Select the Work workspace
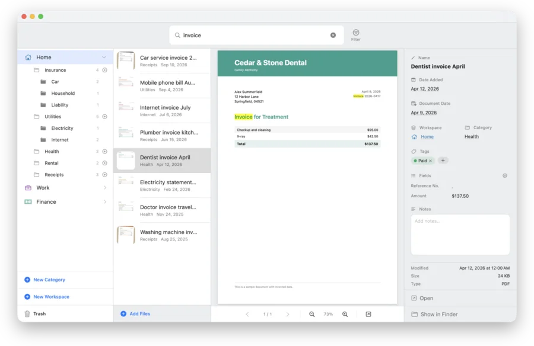 tap(65, 187)
